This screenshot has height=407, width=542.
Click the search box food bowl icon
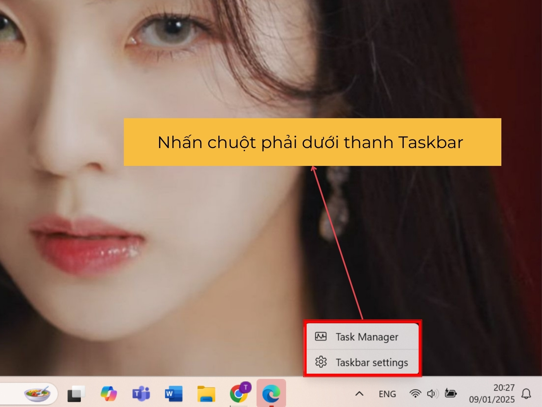37,394
